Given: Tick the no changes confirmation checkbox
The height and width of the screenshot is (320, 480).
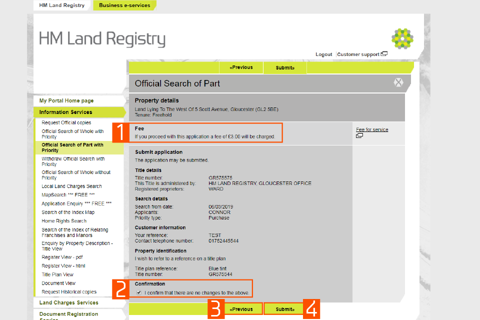Looking at the screenshot, I should point(139,293).
